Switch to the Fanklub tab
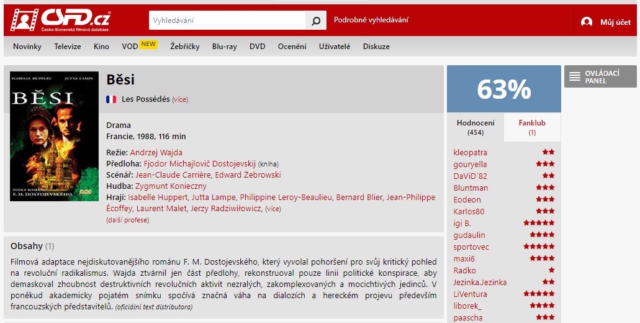The image size is (640, 323). pyautogui.click(x=532, y=127)
